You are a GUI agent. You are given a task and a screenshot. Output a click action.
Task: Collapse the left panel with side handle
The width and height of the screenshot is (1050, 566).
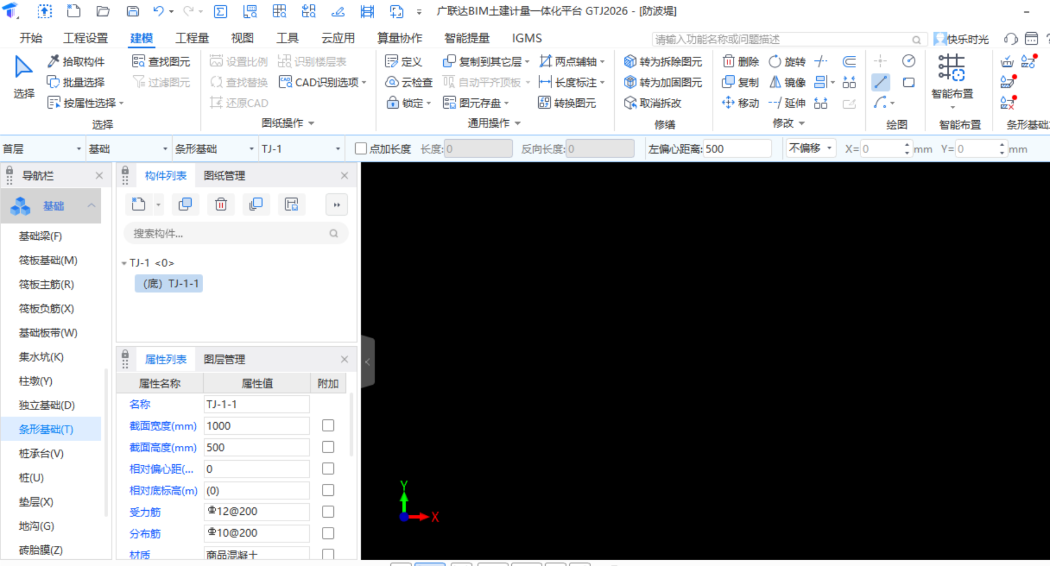click(368, 362)
